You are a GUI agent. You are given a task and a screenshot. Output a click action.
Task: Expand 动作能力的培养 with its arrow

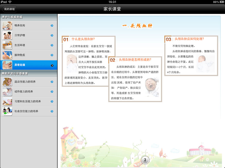pos(52,92)
